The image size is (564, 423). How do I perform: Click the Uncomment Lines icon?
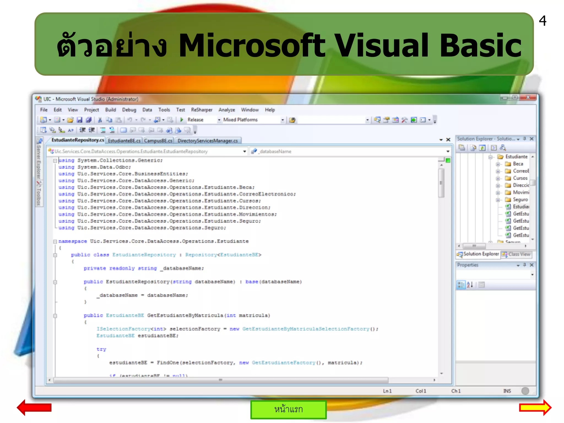pyautogui.click(x=112, y=130)
